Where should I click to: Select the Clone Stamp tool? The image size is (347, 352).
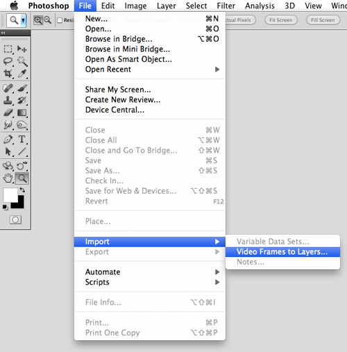coord(8,101)
